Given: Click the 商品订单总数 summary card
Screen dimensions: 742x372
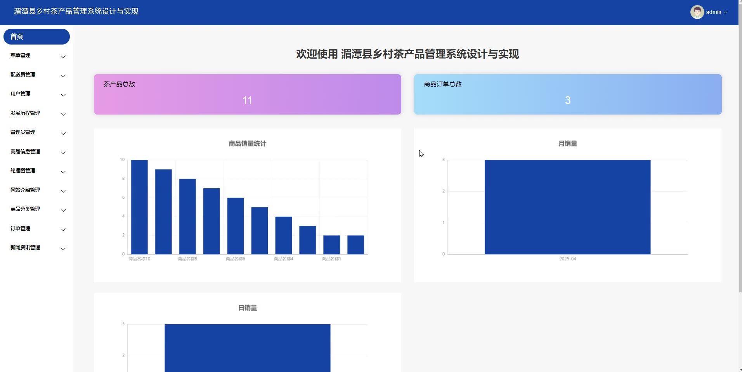Looking at the screenshot, I should click(x=568, y=94).
